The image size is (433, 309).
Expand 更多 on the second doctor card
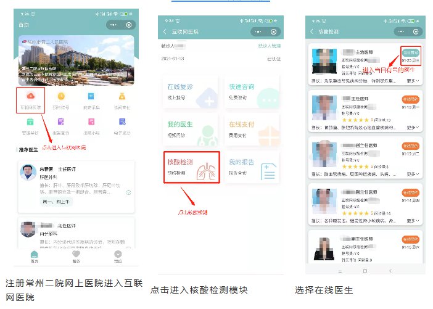click(412, 126)
